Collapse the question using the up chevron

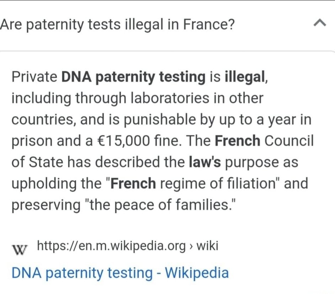tap(320, 23)
